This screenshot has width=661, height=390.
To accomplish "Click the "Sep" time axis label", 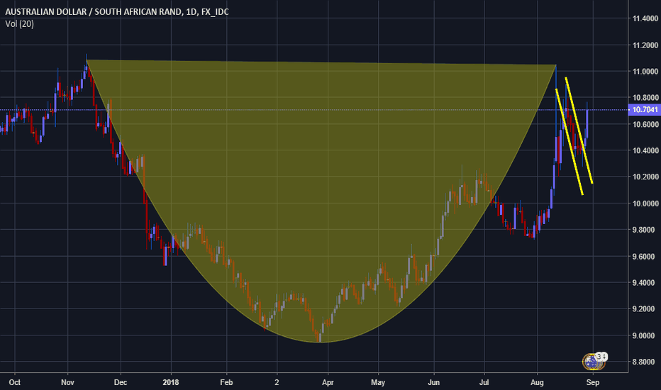I will coord(593,382).
